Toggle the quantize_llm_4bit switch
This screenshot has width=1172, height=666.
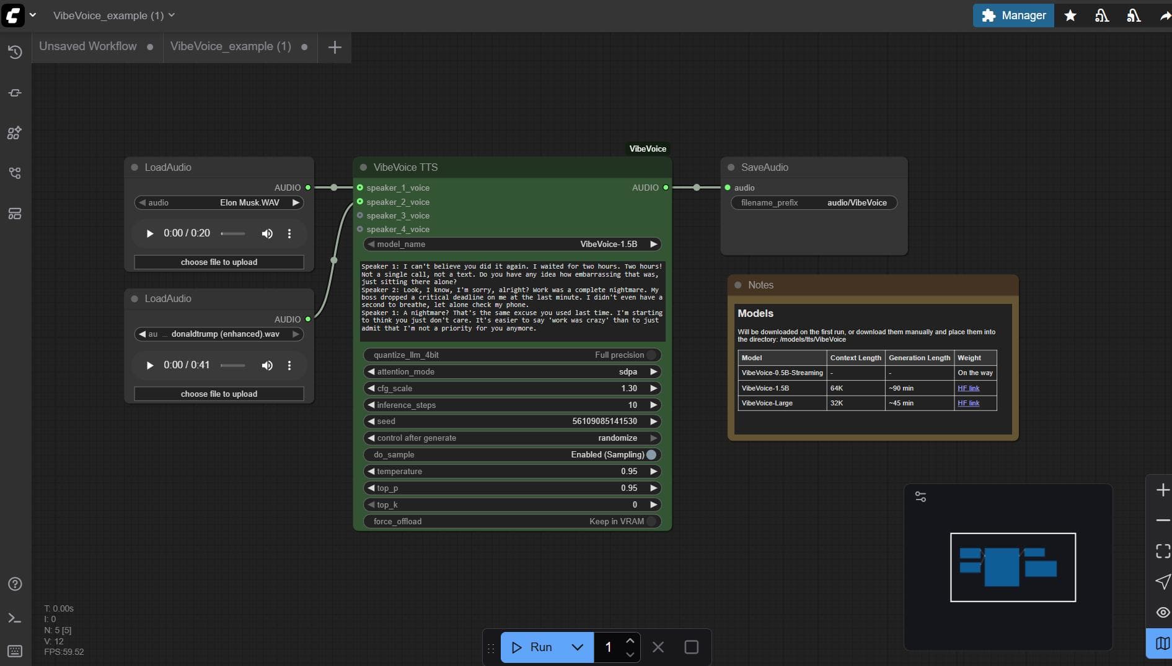[651, 355]
